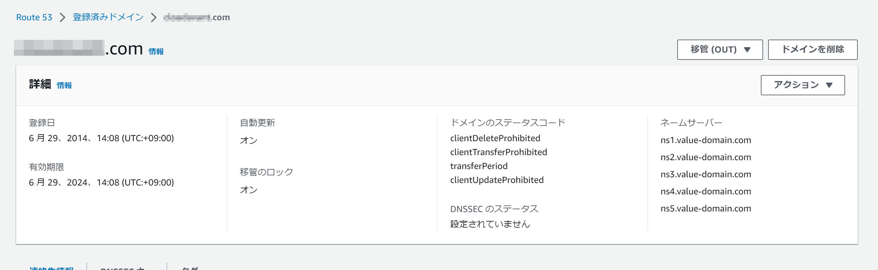Go to Route 53 breadcrumb link
The height and width of the screenshot is (270, 878).
tap(34, 17)
